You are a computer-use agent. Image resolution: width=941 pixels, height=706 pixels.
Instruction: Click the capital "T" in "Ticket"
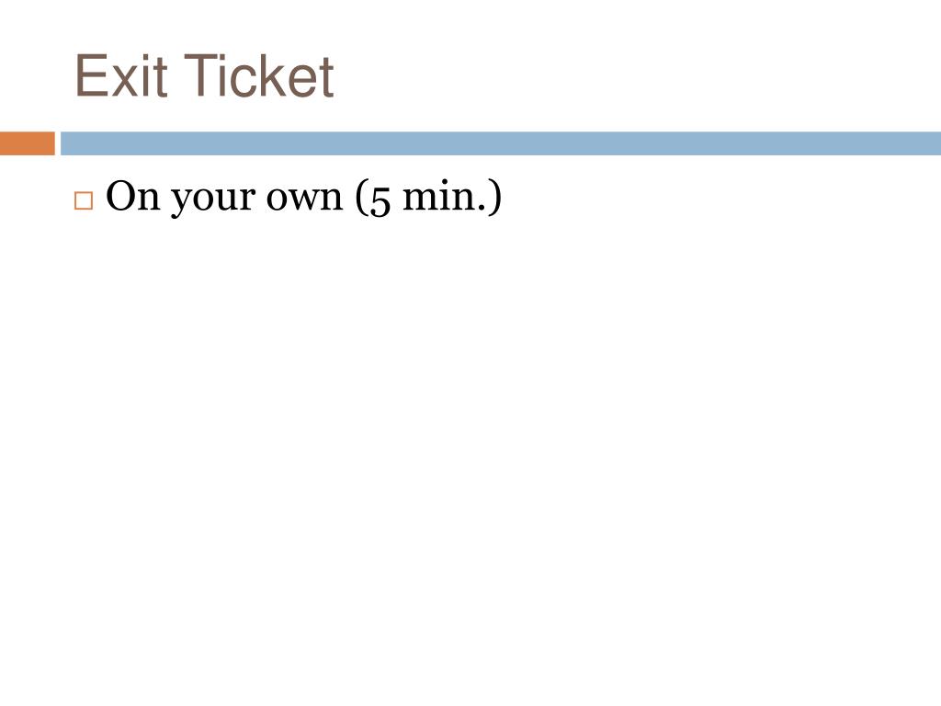pyautogui.click(x=179, y=76)
